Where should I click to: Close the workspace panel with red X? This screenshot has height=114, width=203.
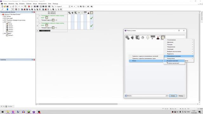[x=34, y=12]
